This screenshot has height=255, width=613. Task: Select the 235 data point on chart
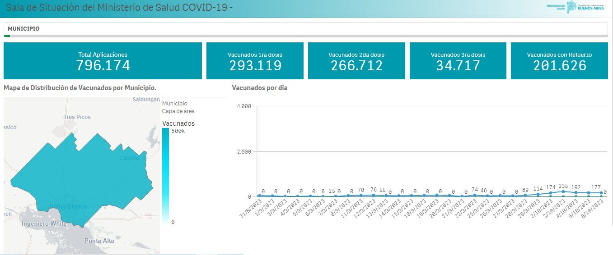coord(563,191)
